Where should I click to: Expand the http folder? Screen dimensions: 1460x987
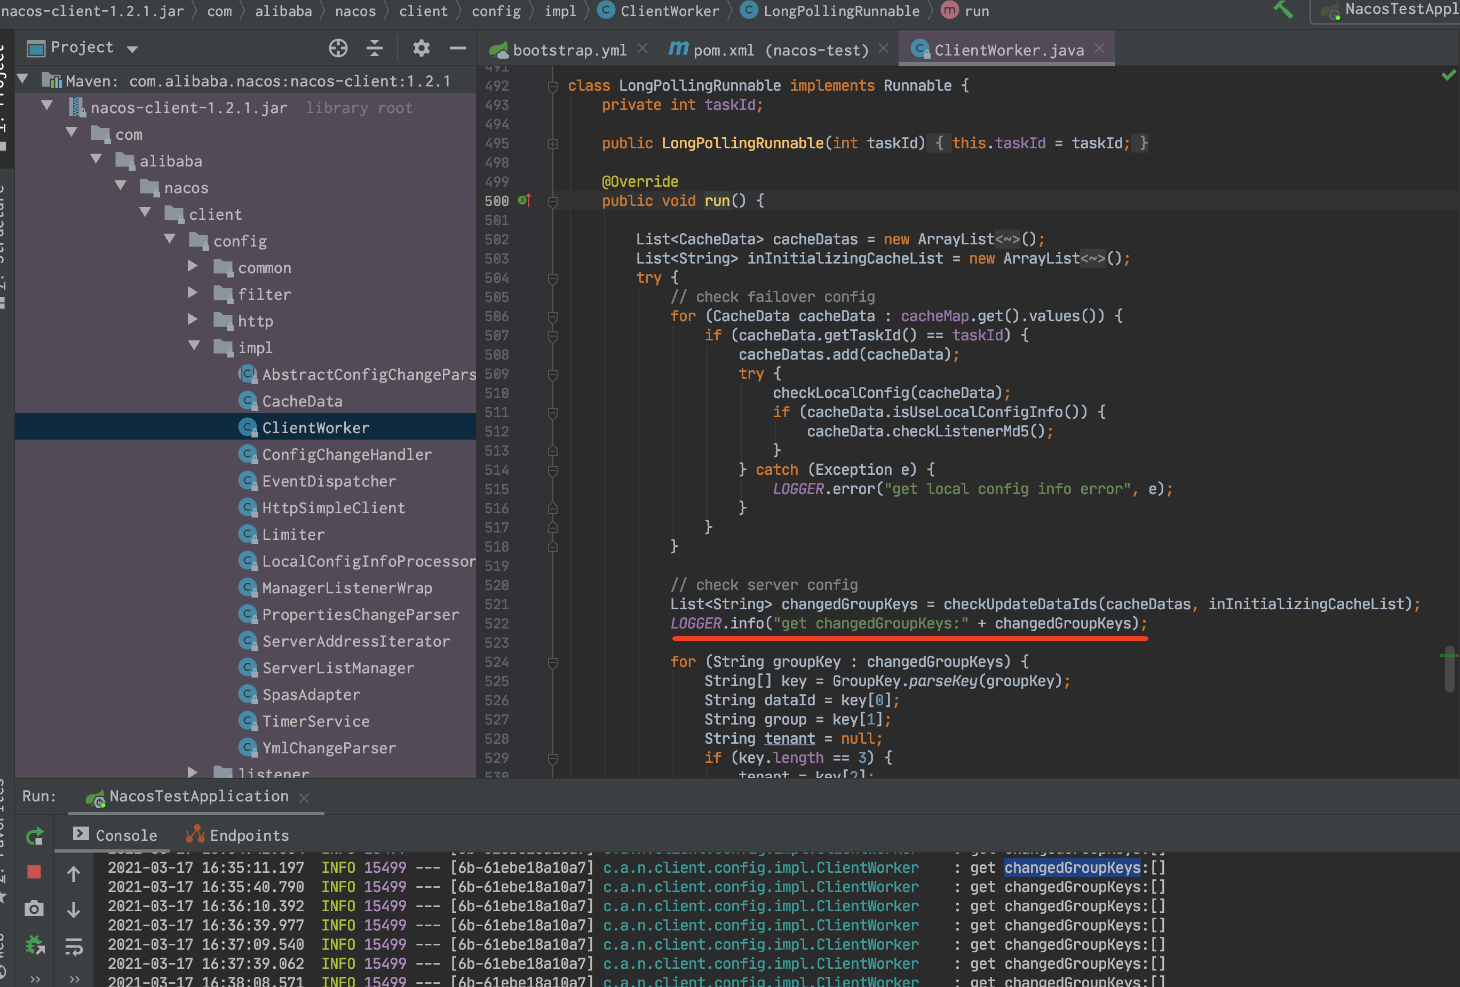193,320
